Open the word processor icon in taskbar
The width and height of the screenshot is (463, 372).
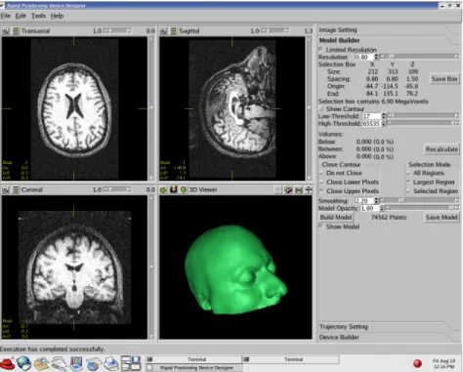[60, 363]
